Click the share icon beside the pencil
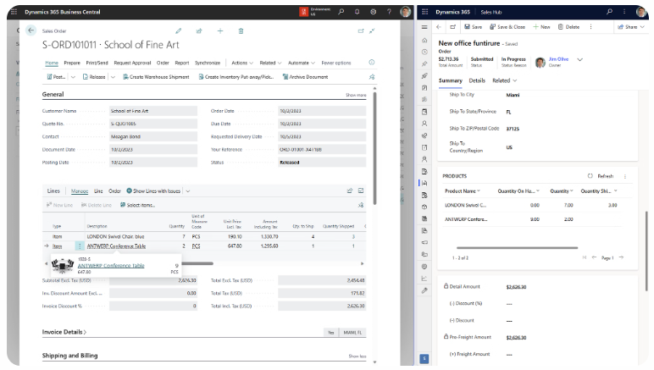The image size is (654, 370). click(x=199, y=30)
